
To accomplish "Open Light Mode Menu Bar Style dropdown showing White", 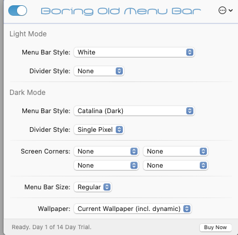I will [134, 52].
